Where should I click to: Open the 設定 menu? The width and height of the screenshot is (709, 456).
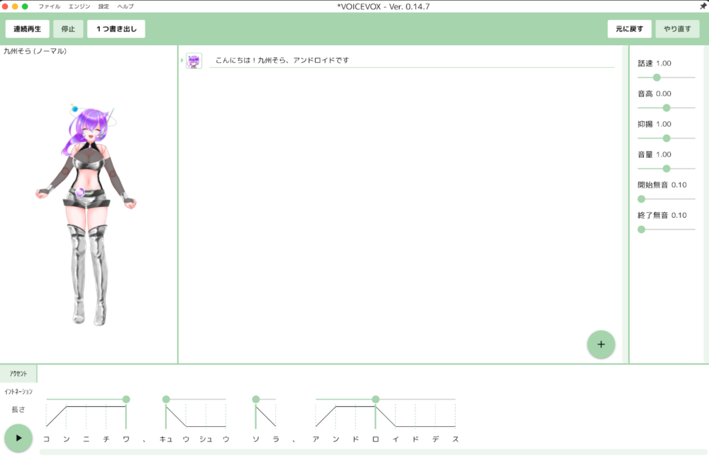104,6
